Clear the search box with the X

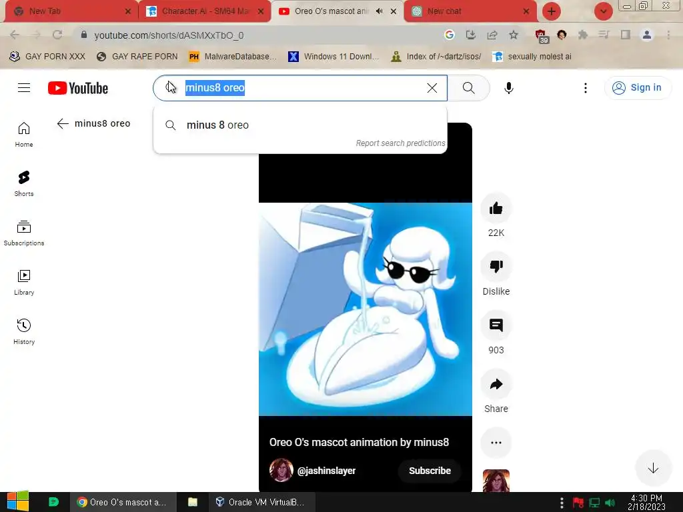(432, 88)
